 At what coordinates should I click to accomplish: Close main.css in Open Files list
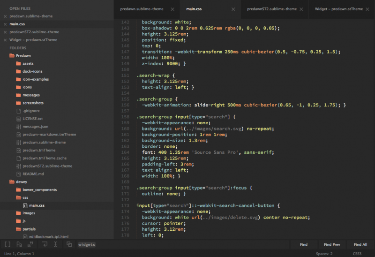[x=5, y=24]
